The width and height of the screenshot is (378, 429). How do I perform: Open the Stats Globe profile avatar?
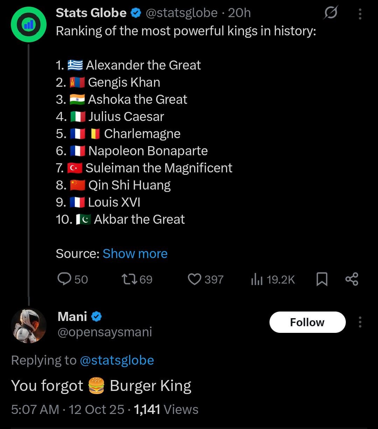click(29, 25)
